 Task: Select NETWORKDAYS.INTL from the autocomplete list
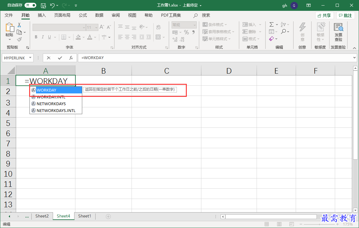point(56,110)
